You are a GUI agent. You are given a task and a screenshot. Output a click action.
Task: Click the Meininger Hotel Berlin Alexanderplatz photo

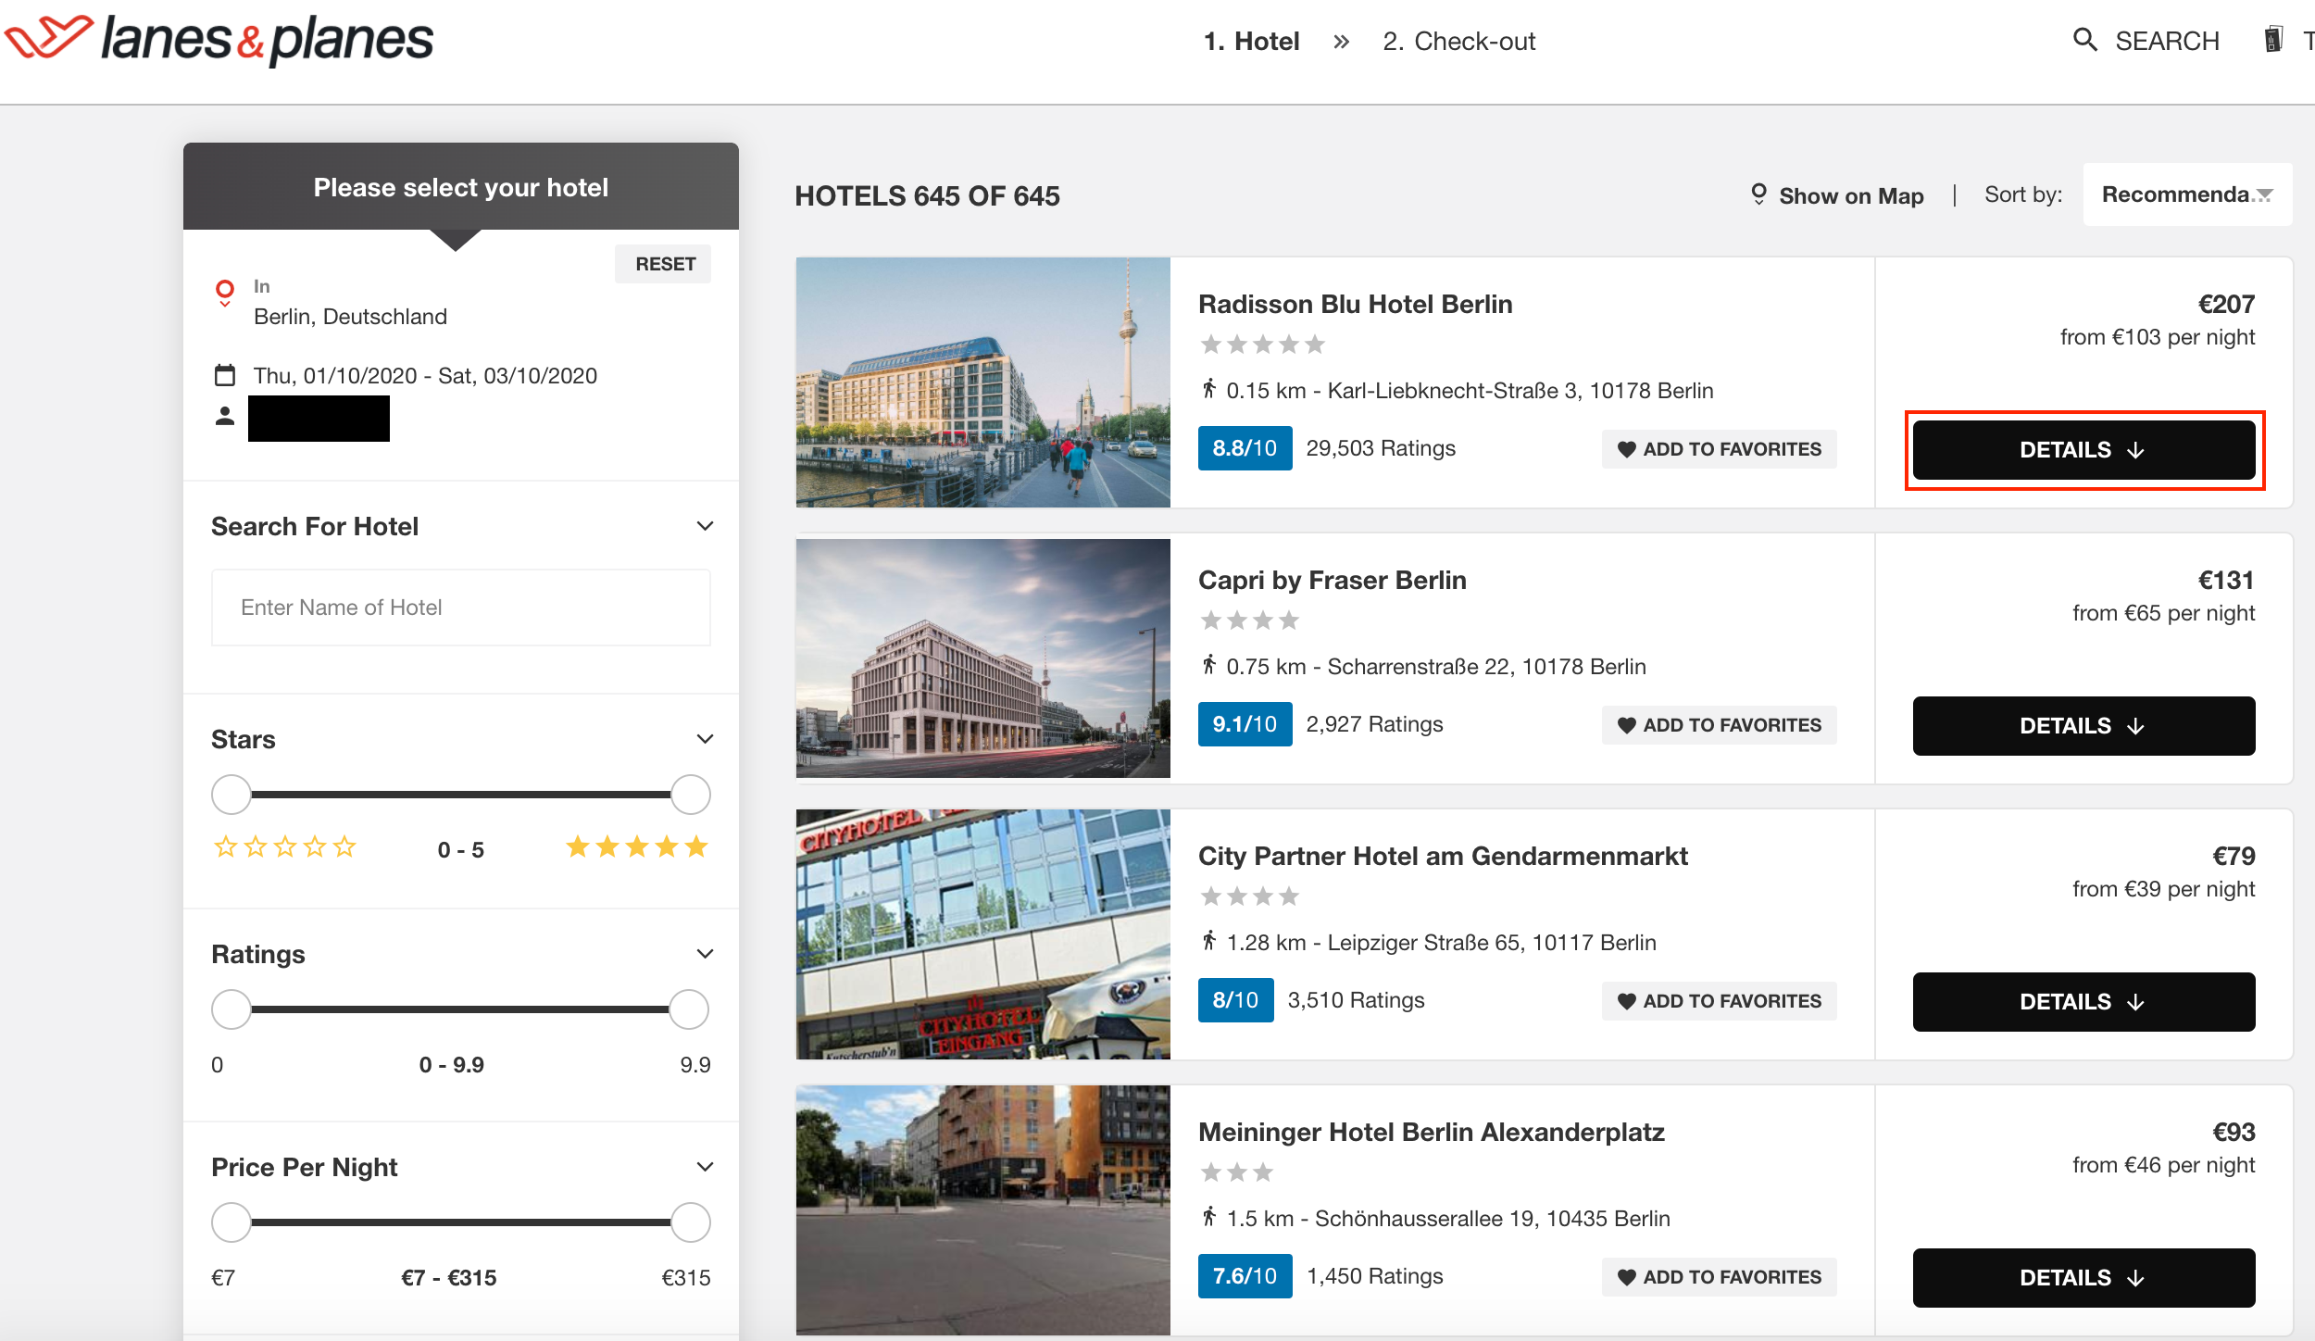[x=982, y=1210]
